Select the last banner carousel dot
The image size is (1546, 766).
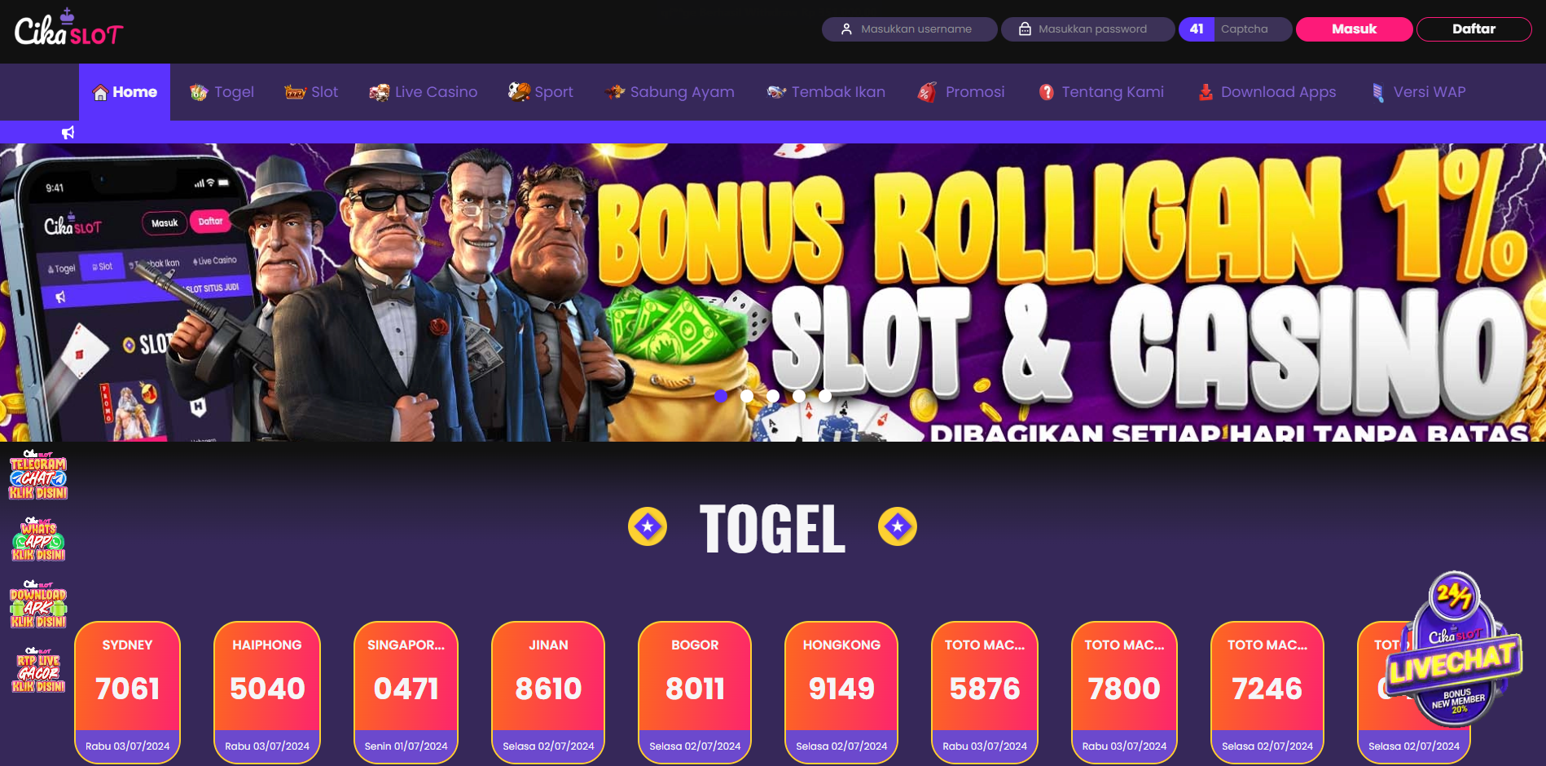[x=825, y=396]
